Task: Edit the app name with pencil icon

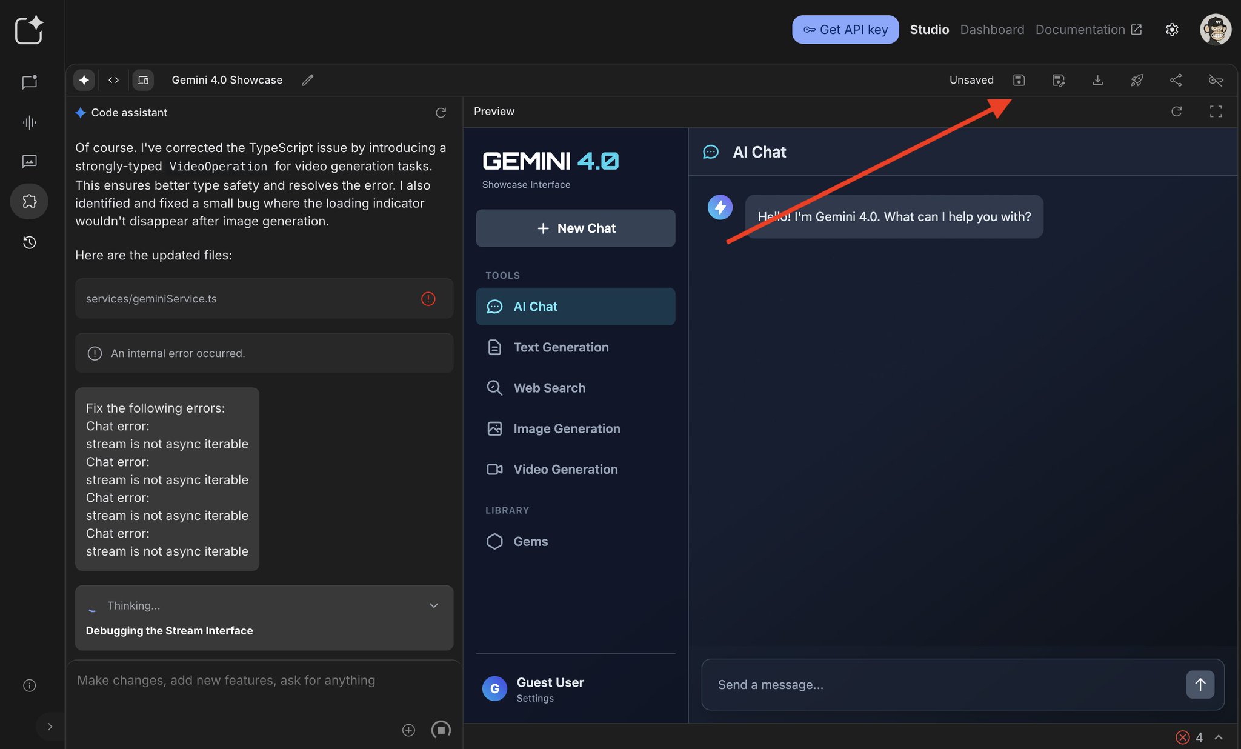Action: click(x=307, y=80)
